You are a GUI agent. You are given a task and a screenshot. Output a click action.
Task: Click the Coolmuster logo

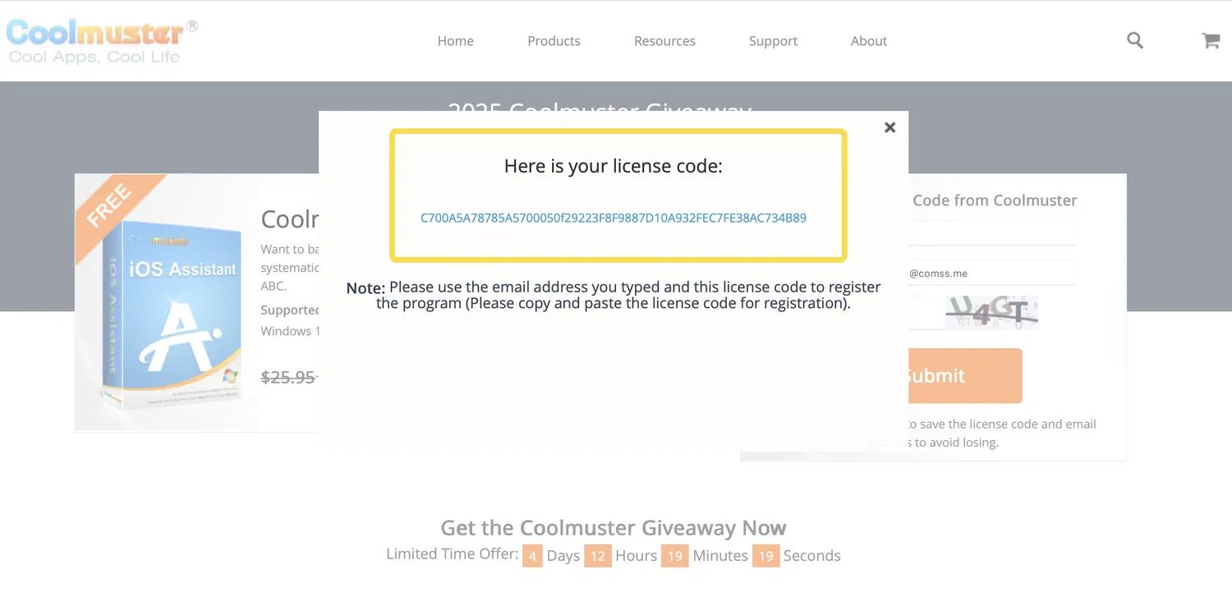[x=102, y=41]
